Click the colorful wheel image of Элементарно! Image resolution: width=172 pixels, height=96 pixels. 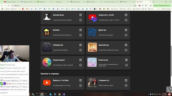pyautogui.click(x=47, y=62)
